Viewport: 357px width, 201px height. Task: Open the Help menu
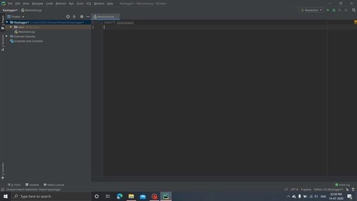(110, 4)
